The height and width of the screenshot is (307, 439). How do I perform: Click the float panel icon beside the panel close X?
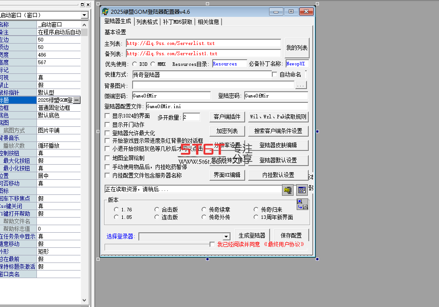(82, 4)
